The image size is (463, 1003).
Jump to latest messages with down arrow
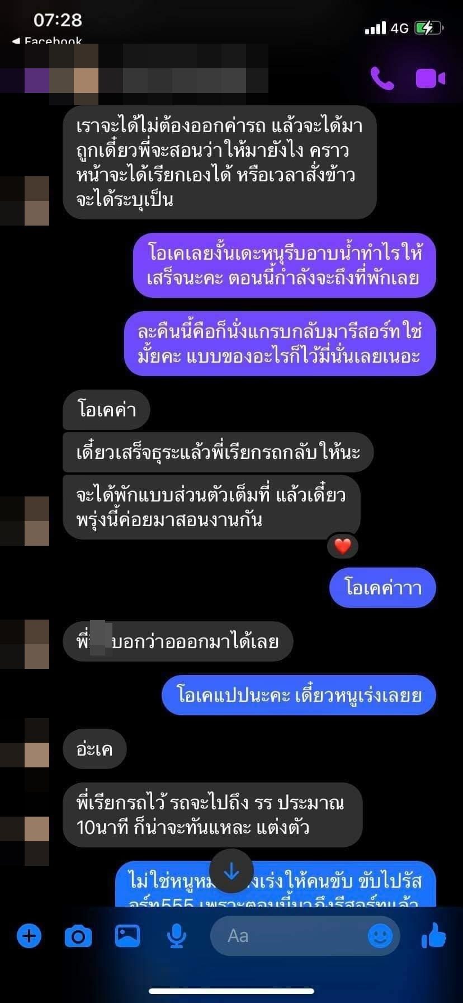[x=232, y=871]
